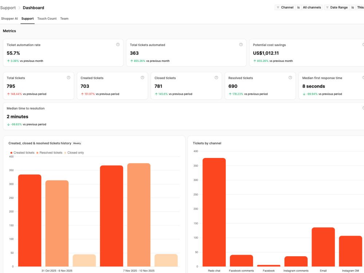The image size is (364, 273).
Task: Click the Support breadcrumb link
Action: click(x=8, y=8)
